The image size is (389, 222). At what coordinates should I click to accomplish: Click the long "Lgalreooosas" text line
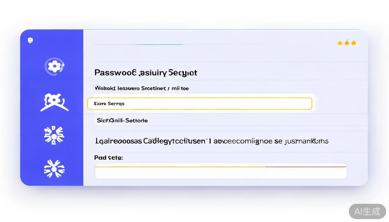(x=212, y=141)
